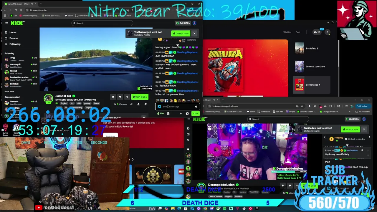Open the Hype channel in Following list
377x212 pixels.
click(x=21, y=59)
